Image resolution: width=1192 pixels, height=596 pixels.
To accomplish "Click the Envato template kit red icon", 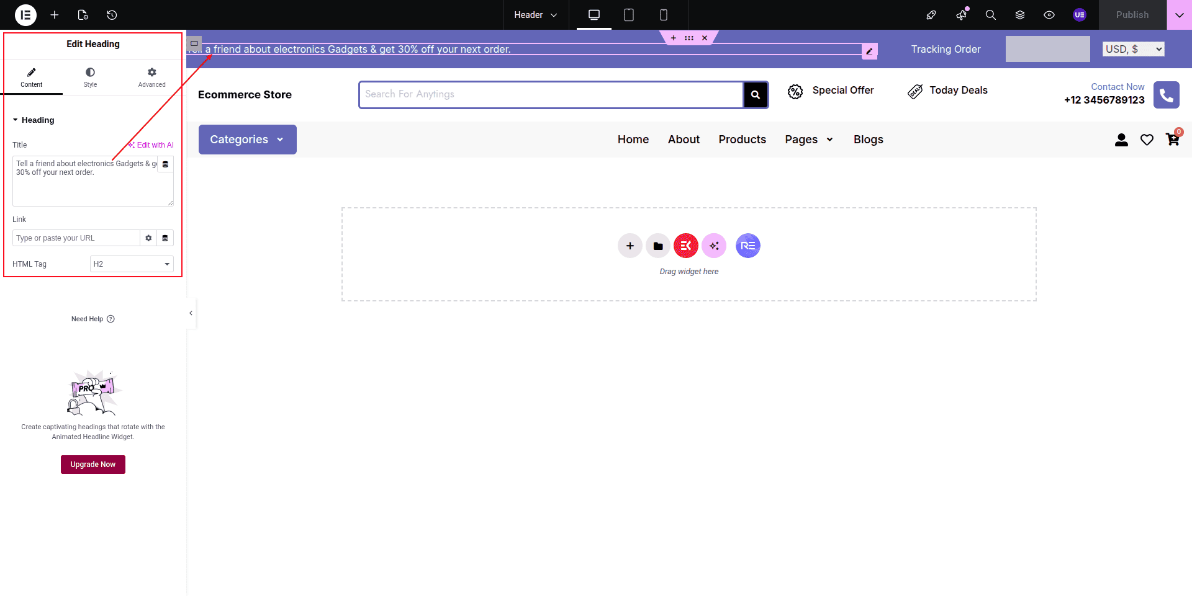I will pyautogui.click(x=685, y=246).
